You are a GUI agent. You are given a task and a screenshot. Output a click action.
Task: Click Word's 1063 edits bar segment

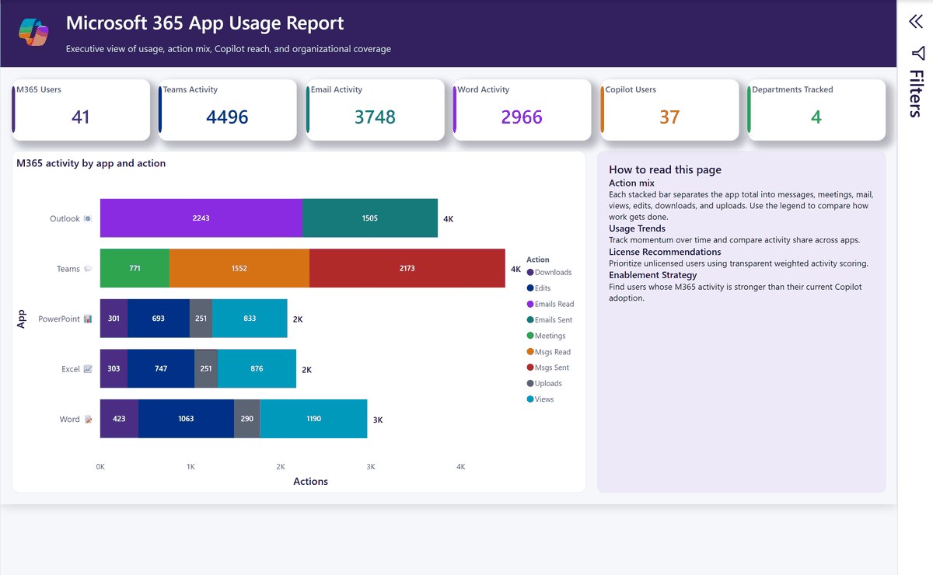point(186,419)
